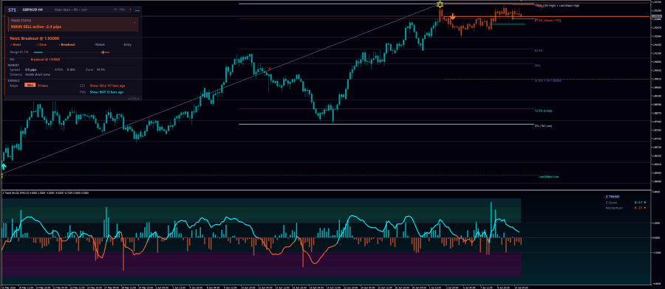Click the '31 bars' major signal text

pos(42,86)
